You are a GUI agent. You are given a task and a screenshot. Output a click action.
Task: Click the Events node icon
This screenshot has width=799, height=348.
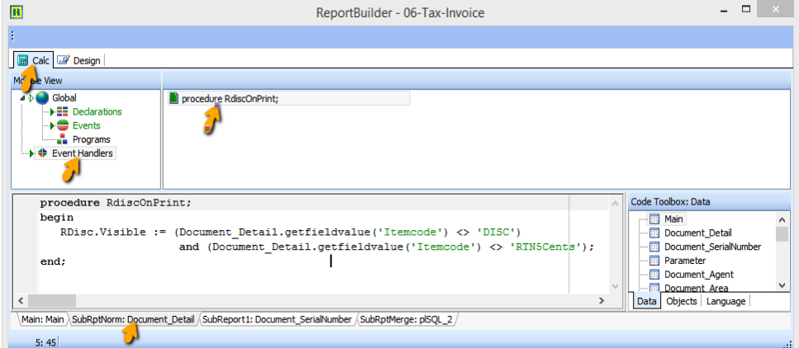tap(63, 126)
